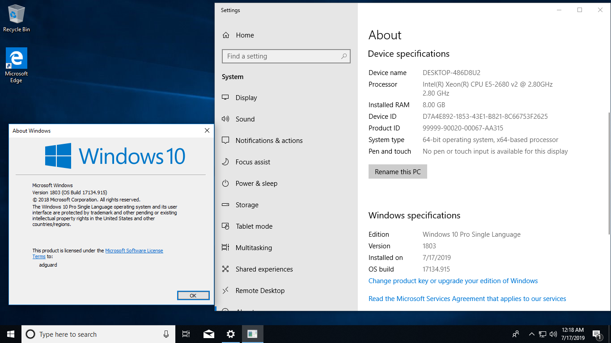This screenshot has height=343, width=611.
Task: Click the Focus assist moon icon
Action: tap(226, 162)
